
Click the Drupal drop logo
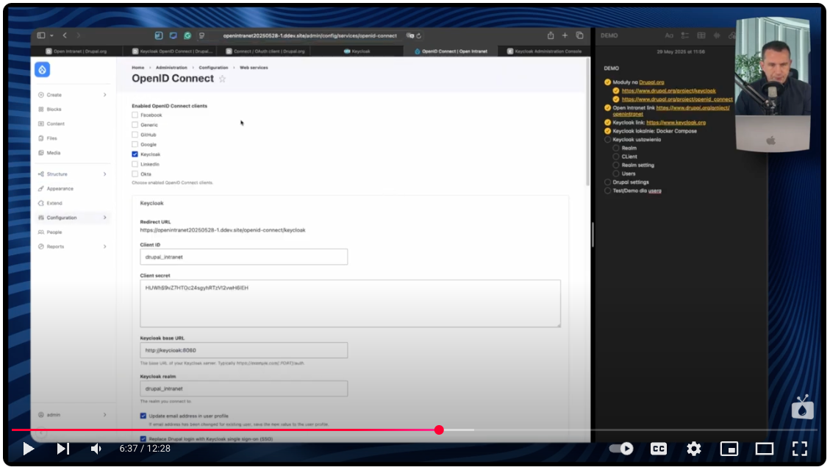tap(43, 69)
